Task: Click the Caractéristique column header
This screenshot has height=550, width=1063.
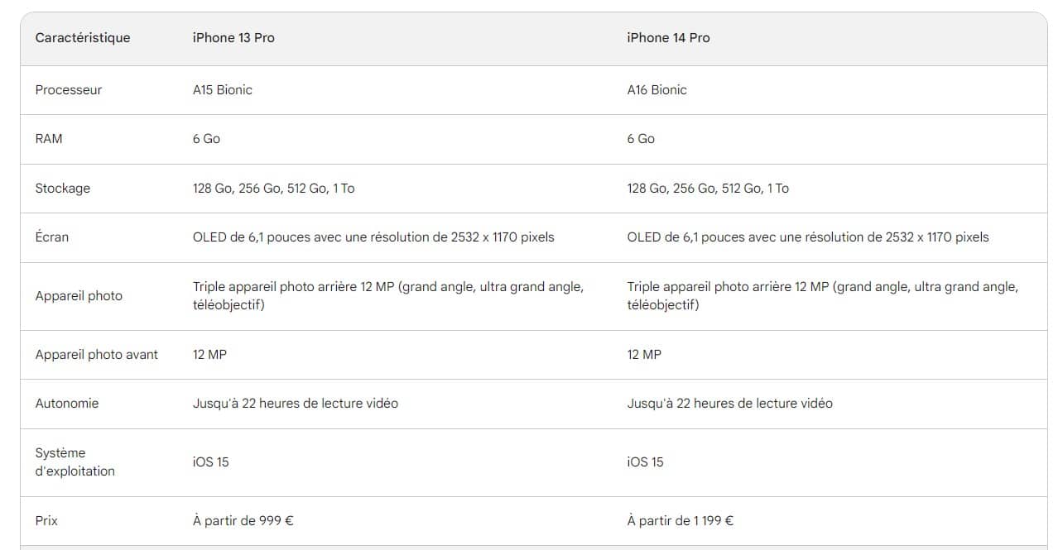Action: click(x=83, y=38)
